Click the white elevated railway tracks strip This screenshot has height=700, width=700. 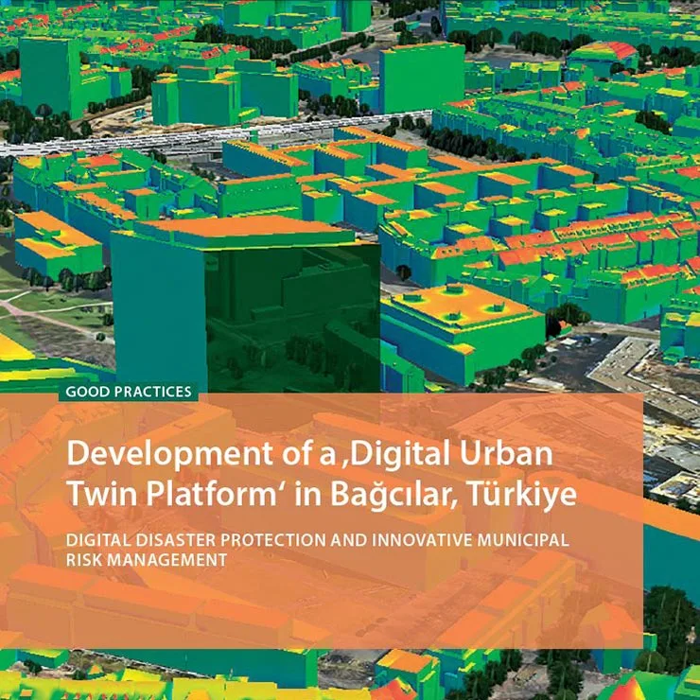(215, 134)
